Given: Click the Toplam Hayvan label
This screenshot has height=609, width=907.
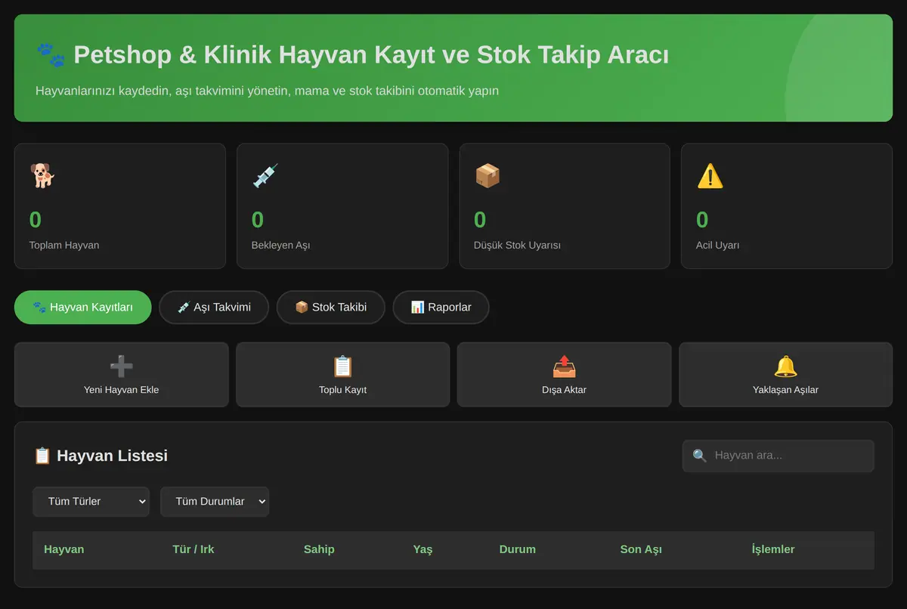Looking at the screenshot, I should coord(64,245).
